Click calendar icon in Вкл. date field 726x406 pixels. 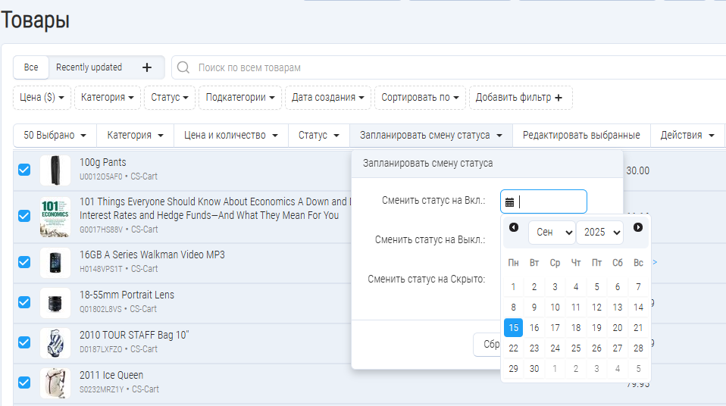[x=510, y=202]
